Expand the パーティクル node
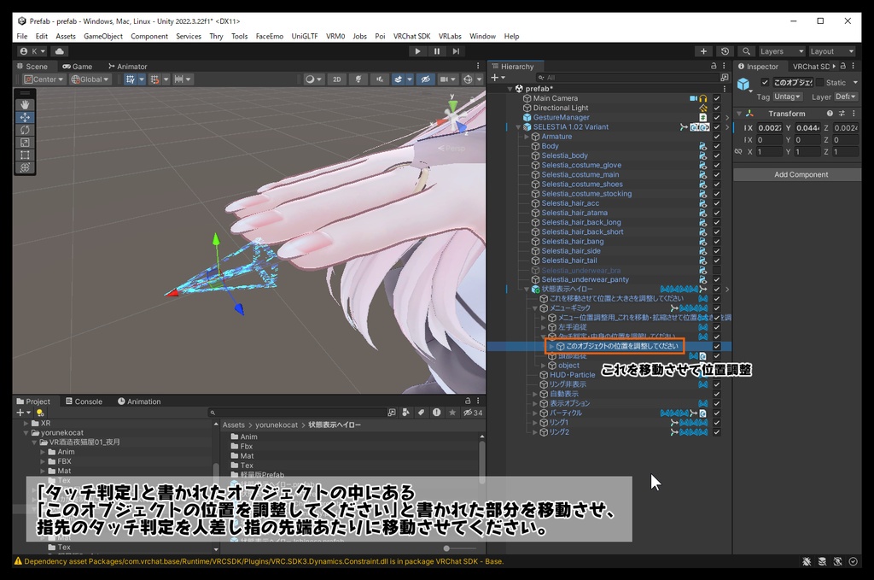874x580 pixels. 534,413
